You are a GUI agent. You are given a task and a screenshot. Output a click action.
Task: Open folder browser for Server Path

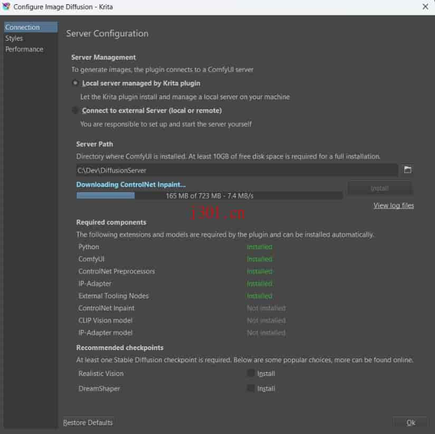coord(407,169)
